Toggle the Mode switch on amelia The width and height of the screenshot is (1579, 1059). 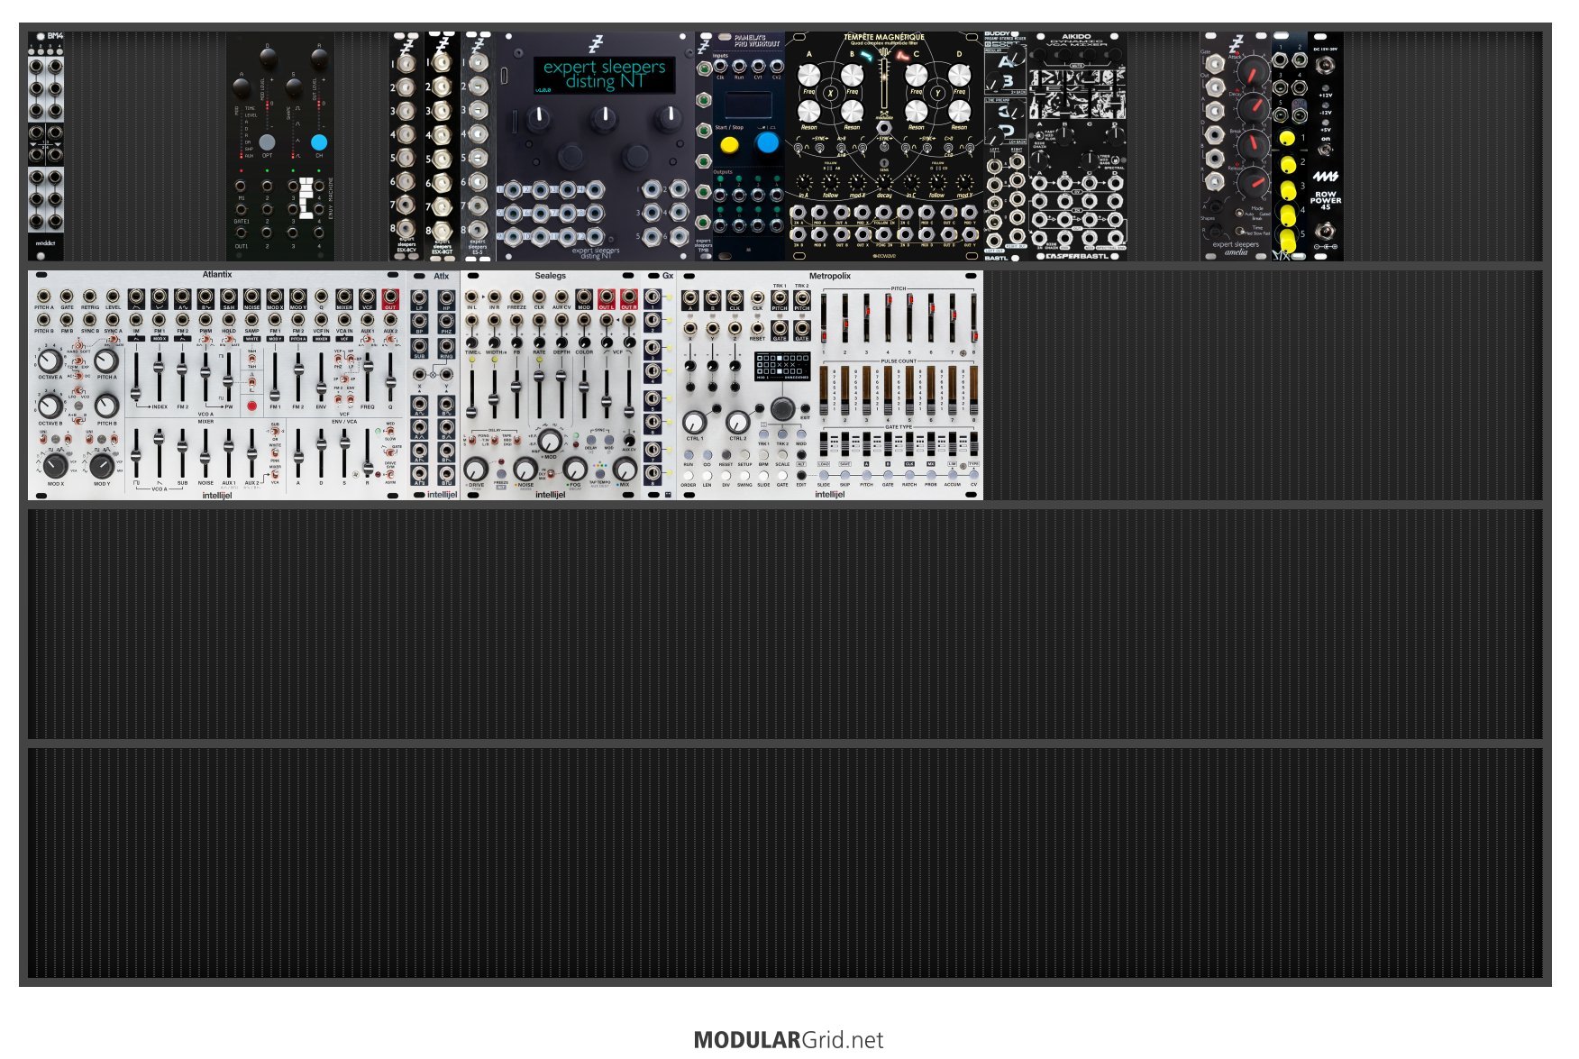tap(1239, 213)
